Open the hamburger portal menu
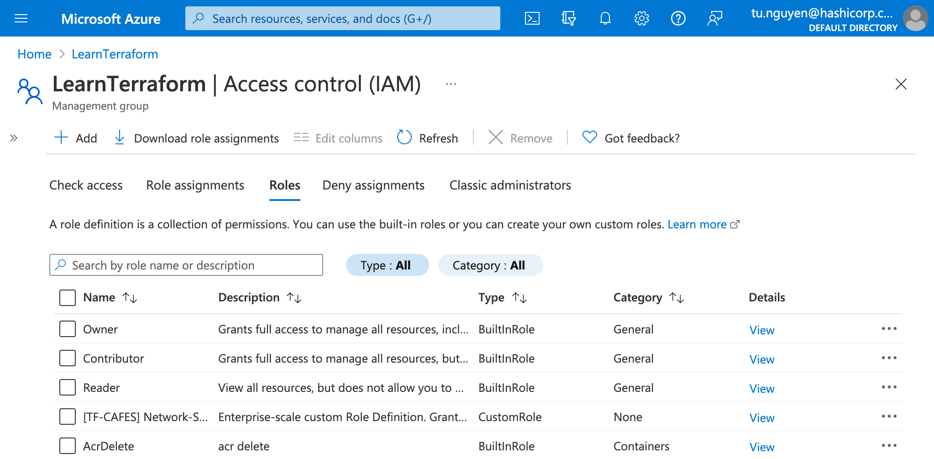This screenshot has height=459, width=934. (x=21, y=18)
